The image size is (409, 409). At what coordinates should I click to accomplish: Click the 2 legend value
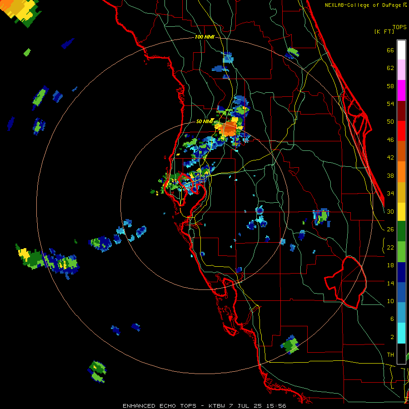tap(392, 337)
